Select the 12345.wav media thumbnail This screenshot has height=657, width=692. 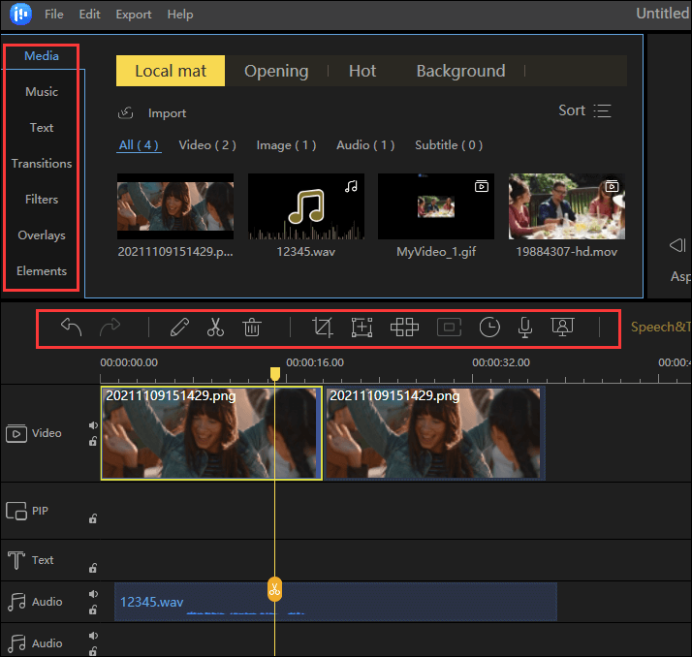click(305, 206)
